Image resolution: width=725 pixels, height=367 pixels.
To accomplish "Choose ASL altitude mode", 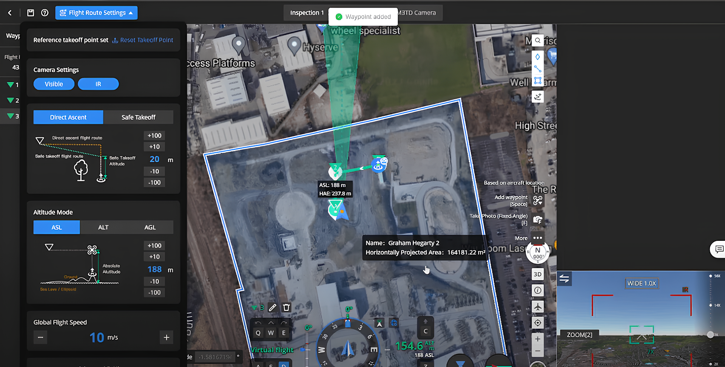I will [x=57, y=227].
